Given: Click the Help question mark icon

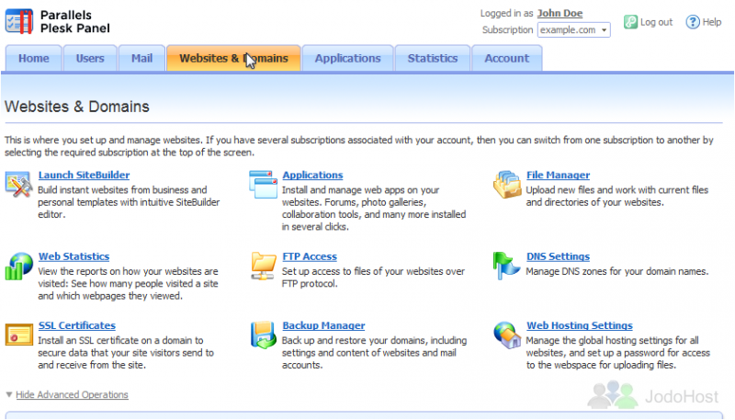Looking at the screenshot, I should coord(693,22).
